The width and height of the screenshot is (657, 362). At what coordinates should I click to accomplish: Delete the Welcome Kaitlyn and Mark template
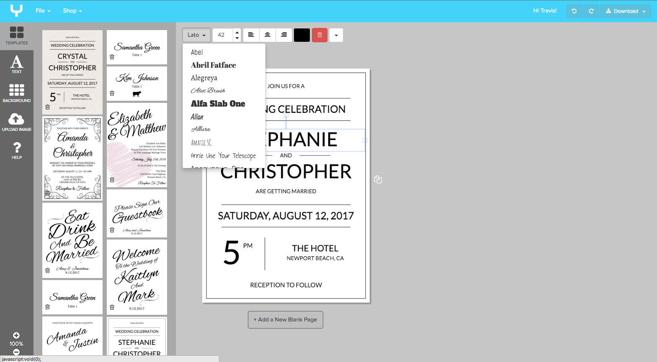coord(112,307)
